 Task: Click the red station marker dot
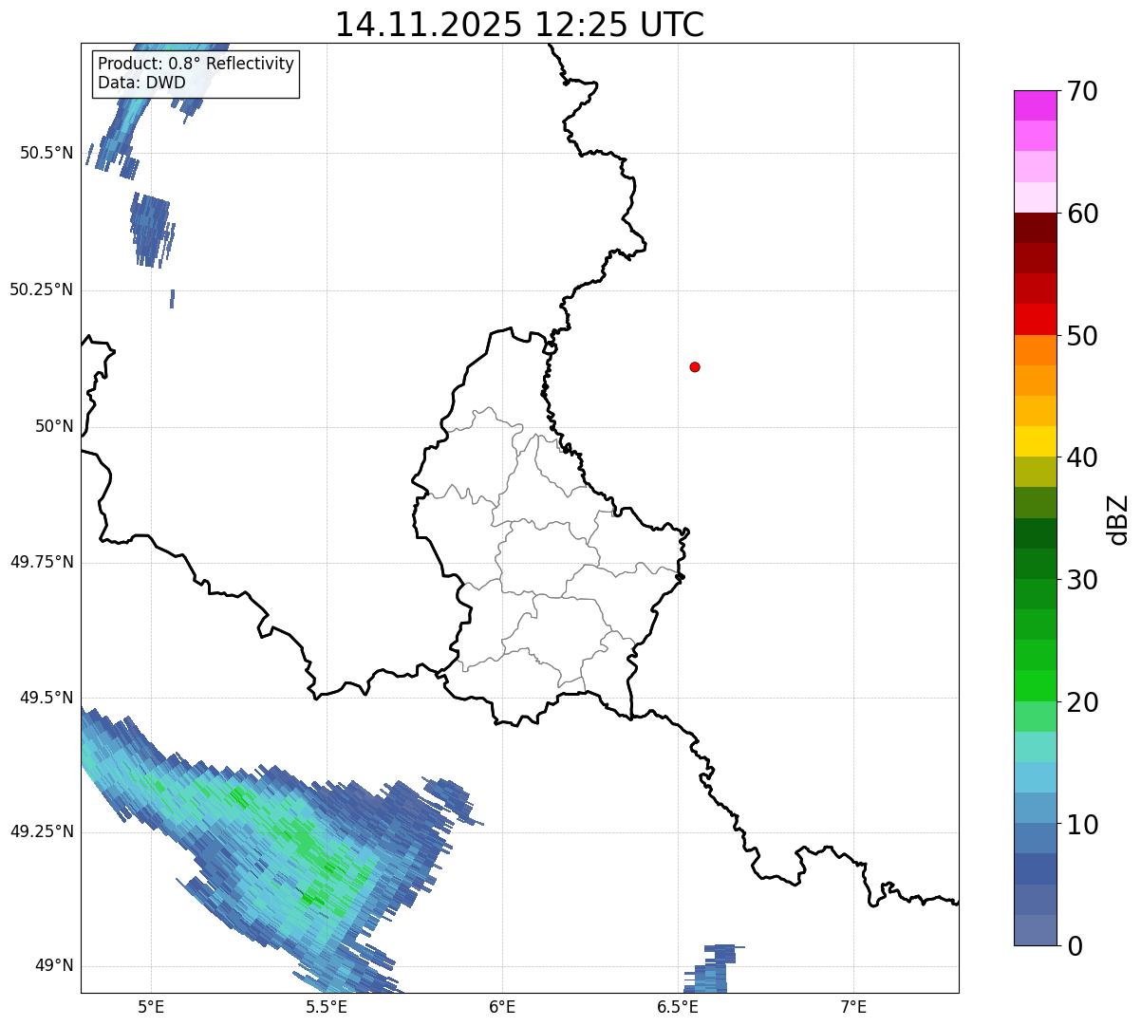pos(695,366)
